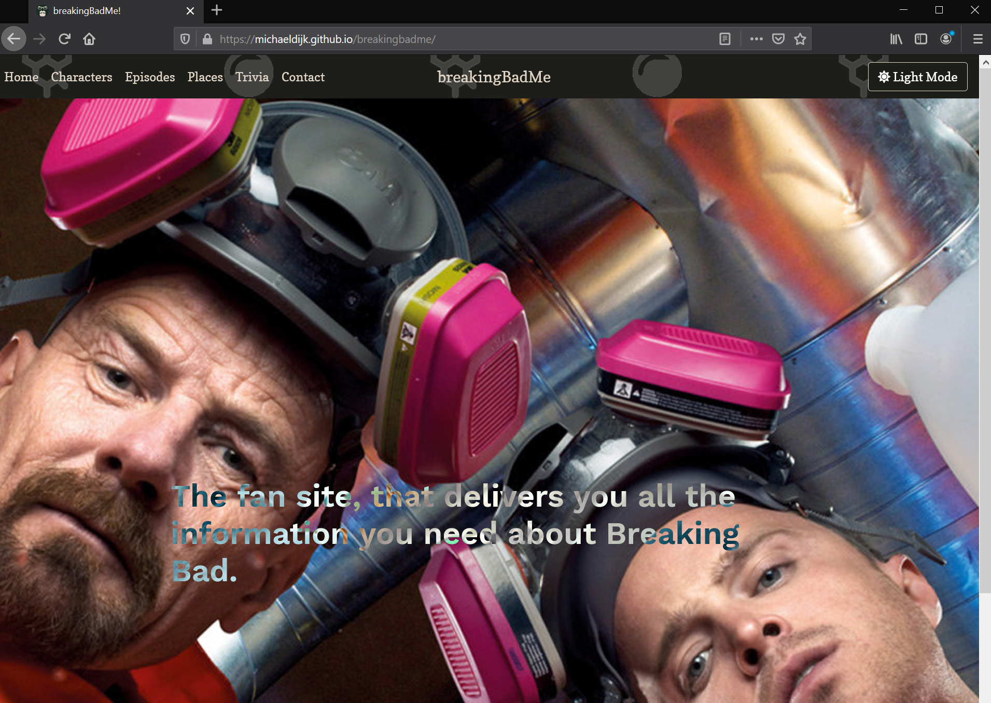Save page to Pocket icon

pos(778,39)
